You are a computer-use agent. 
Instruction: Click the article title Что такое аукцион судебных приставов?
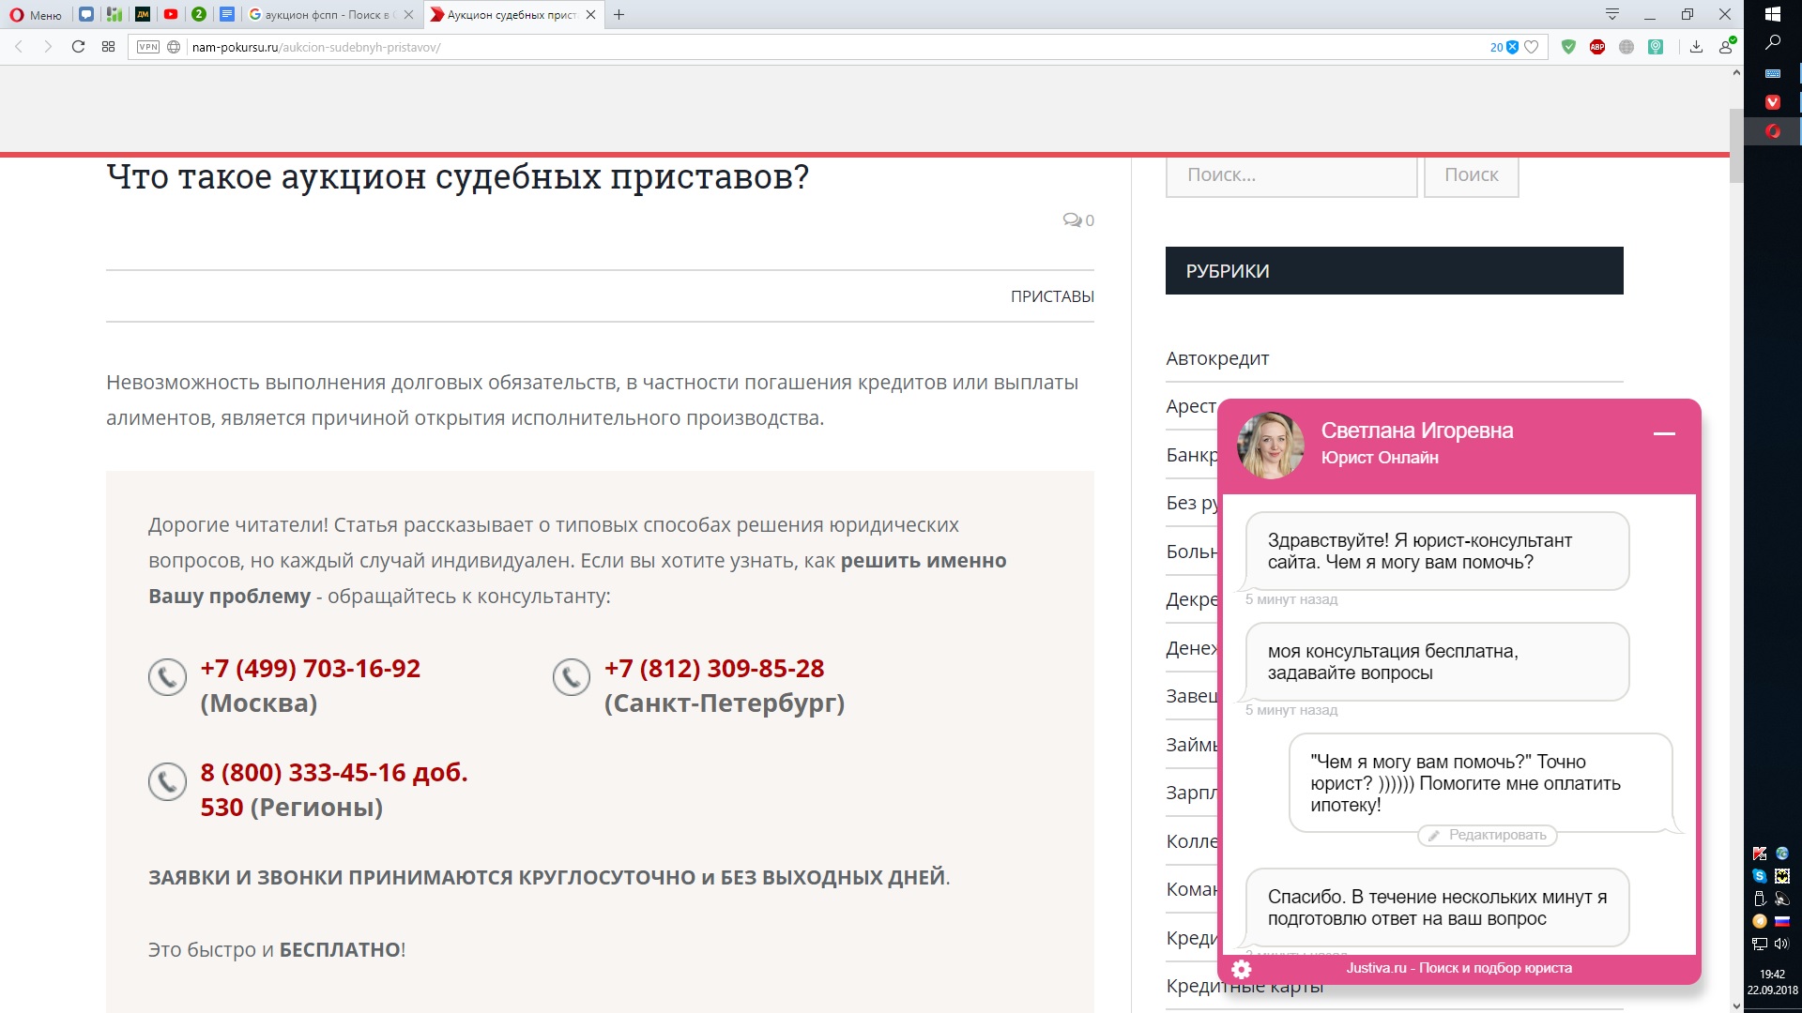pyautogui.click(x=457, y=176)
